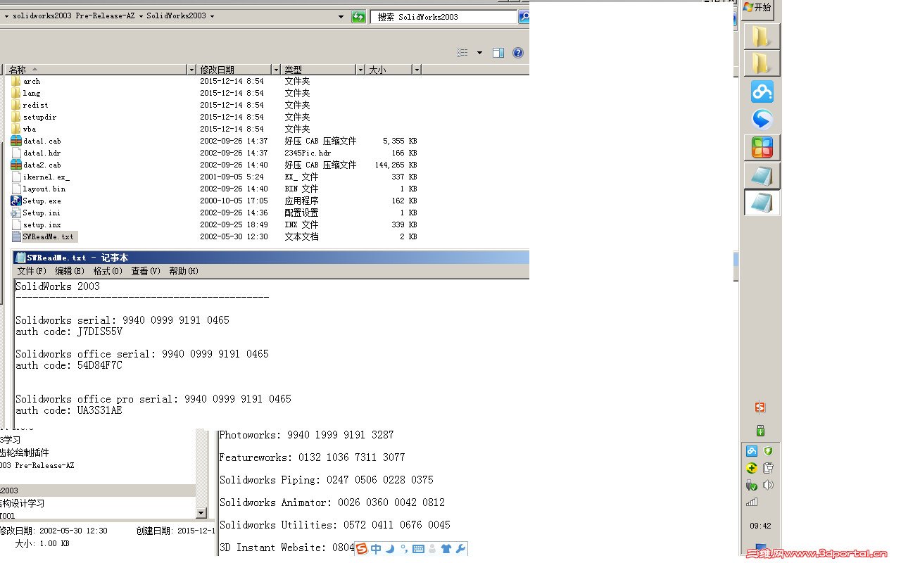
Task: Toggle Sogou Chinese/English mode (中) on IME bar
Action: click(376, 549)
